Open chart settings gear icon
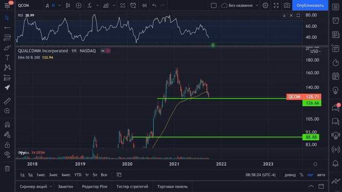This screenshot has width=342, height=192. pyautogui.click(x=265, y=5)
